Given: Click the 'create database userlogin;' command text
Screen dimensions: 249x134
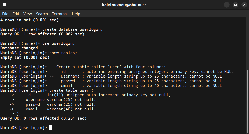Looking at the screenshot, I should coord(73,29).
